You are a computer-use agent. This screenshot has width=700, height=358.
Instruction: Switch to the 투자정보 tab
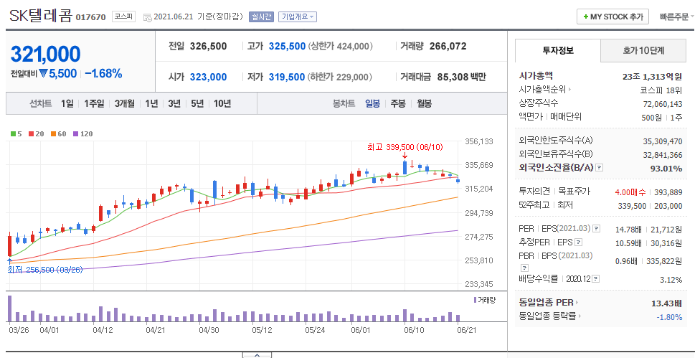557,50
